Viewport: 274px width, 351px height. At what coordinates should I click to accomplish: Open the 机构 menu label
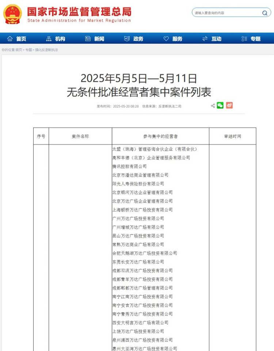pos(60,39)
